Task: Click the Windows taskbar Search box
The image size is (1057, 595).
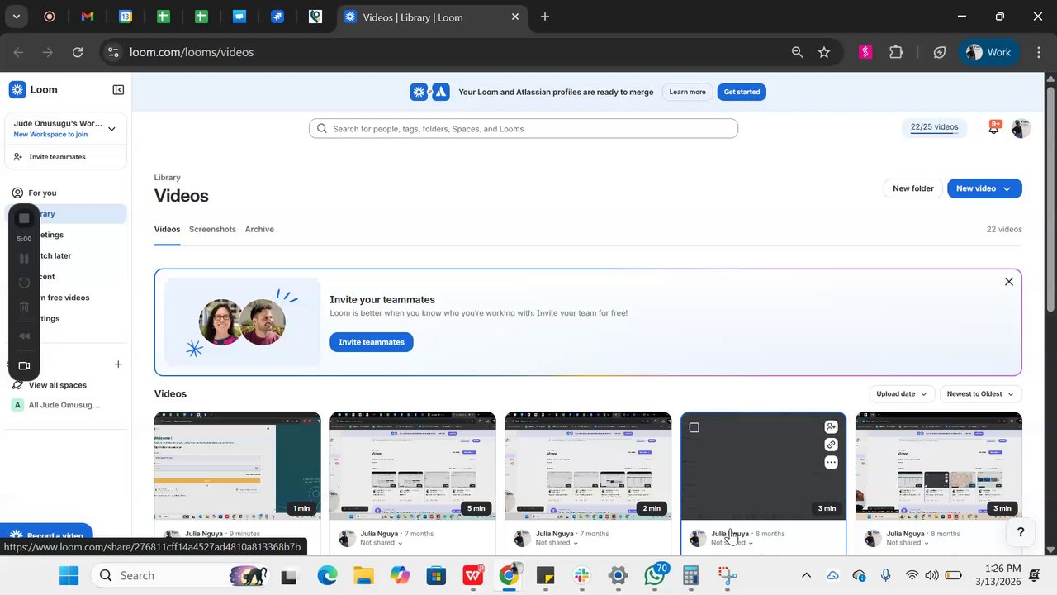Action: point(178,575)
